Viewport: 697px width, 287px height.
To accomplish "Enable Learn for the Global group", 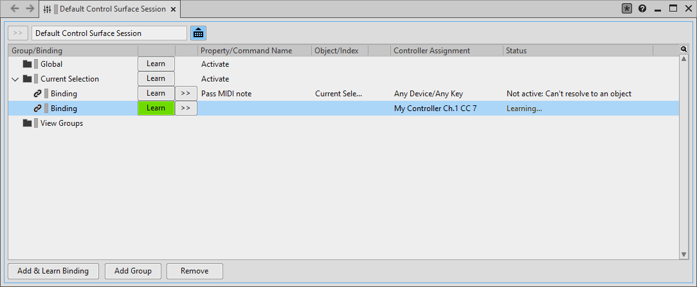I will [156, 64].
